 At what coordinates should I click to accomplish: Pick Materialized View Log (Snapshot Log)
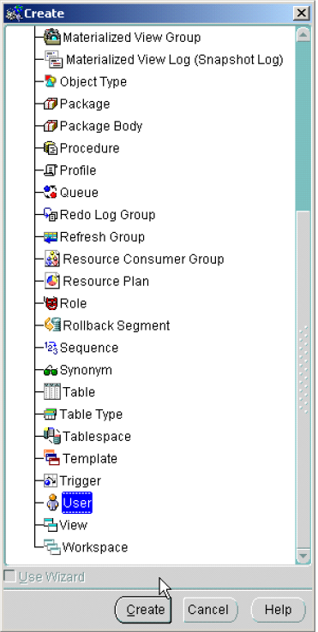[174, 60]
